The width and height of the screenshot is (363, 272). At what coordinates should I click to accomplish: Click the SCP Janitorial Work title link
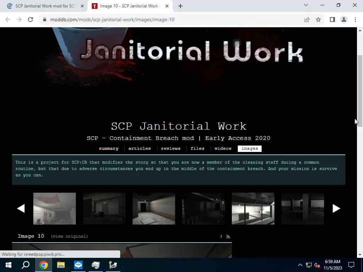click(x=179, y=126)
